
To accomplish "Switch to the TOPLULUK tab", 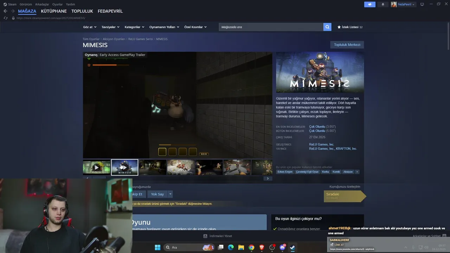I will coord(82,11).
